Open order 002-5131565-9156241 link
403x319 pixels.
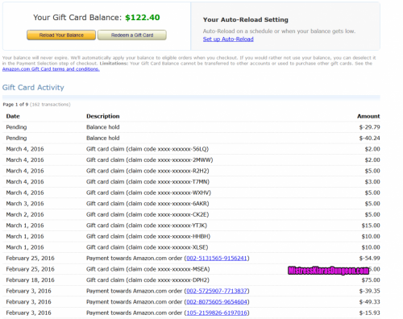pyautogui.click(x=217, y=259)
